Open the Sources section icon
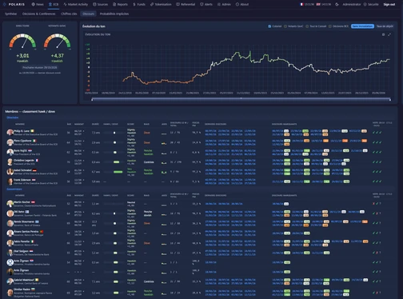 94,4
